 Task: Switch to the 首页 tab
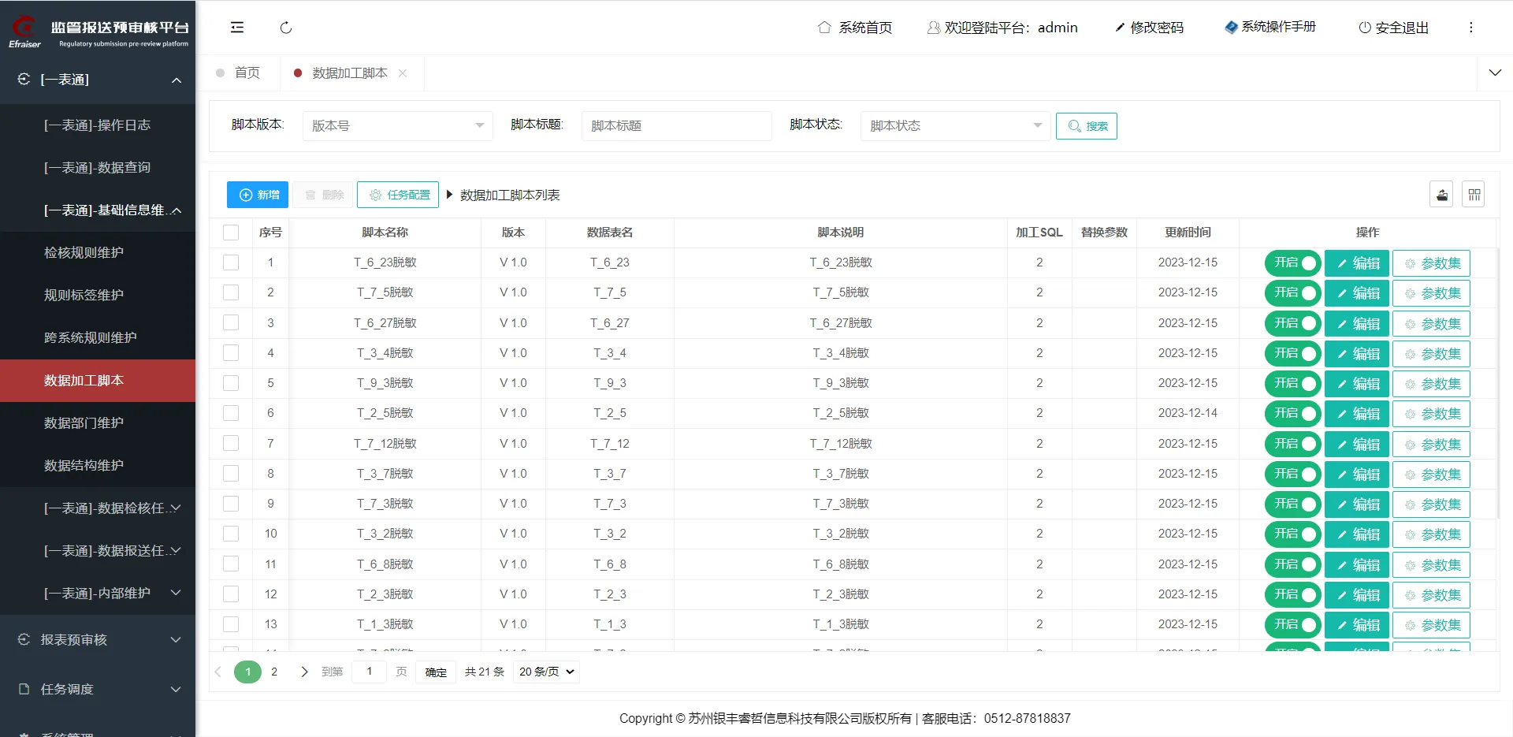[x=247, y=73]
